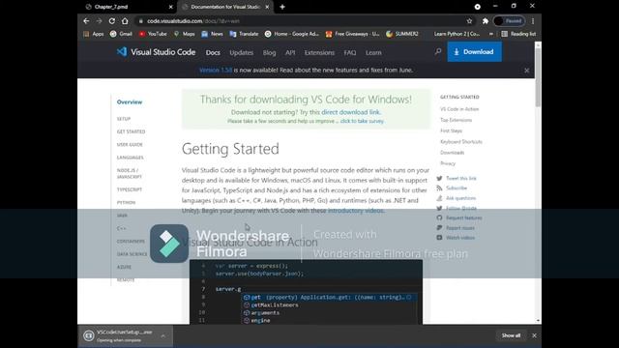Close the Documentation for Visual Studio tab
The height and width of the screenshot is (348, 619).
[x=267, y=7]
